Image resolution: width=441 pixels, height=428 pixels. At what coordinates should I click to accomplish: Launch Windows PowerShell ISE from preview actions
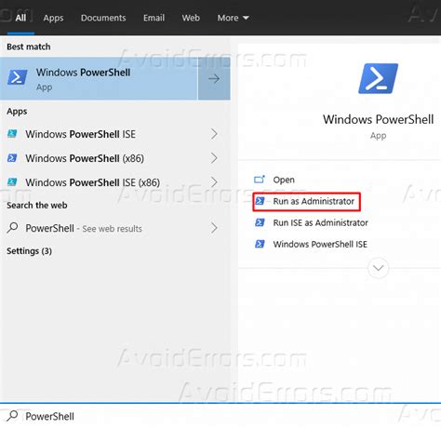(x=320, y=244)
